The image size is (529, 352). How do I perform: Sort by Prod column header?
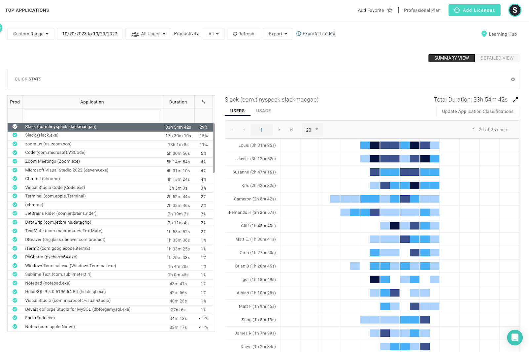click(x=15, y=102)
